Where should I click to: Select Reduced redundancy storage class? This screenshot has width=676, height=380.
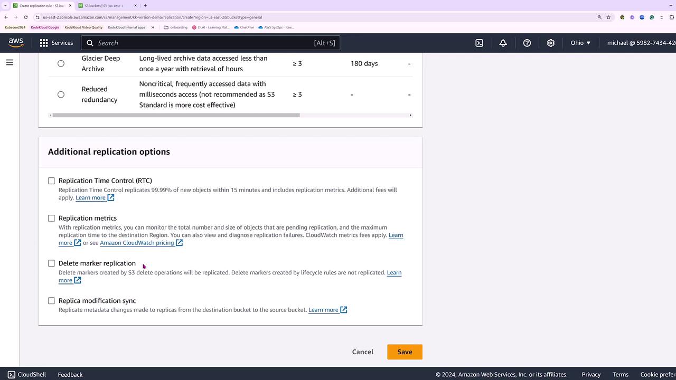(x=61, y=94)
